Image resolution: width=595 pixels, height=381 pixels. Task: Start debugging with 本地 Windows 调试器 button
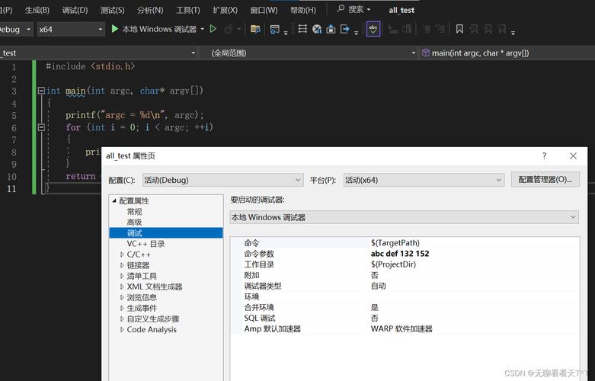[153, 29]
